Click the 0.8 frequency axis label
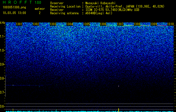Image resolution: width=176 pixels, height=112 pixels. pyautogui.click(x=2, y=78)
